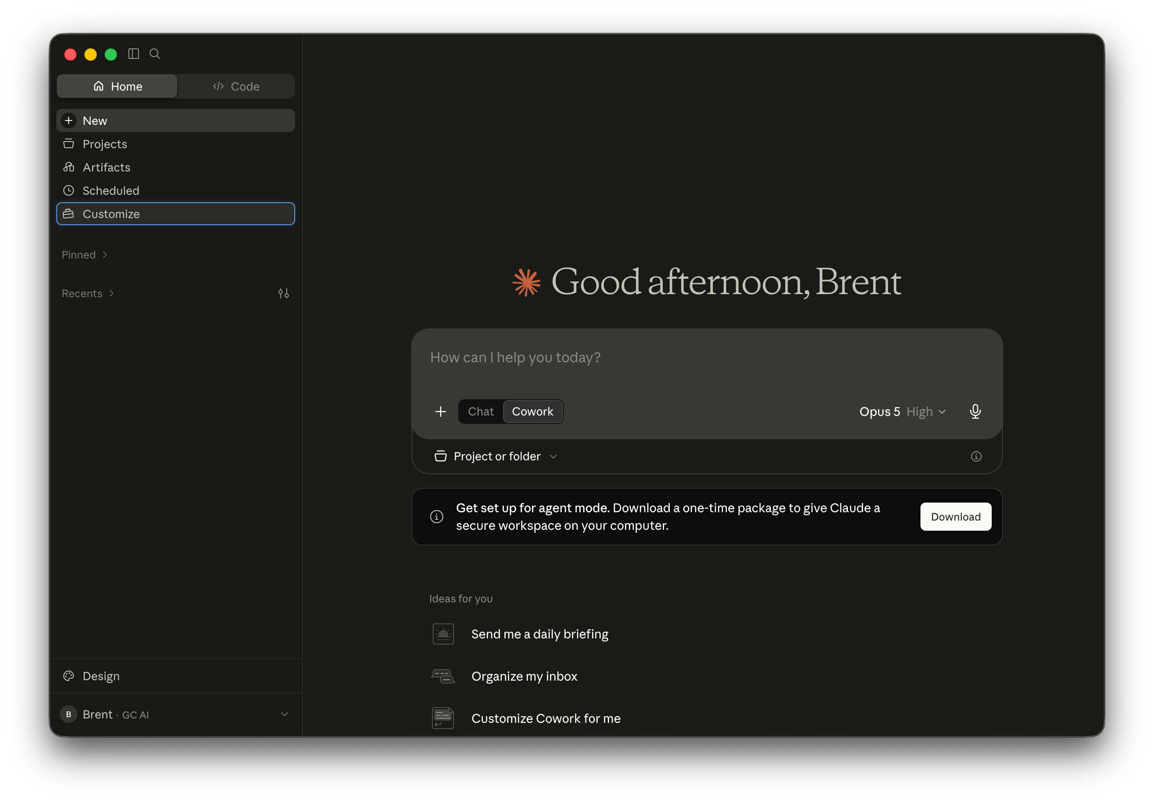Click the info icon beside Project or folder

tap(975, 456)
